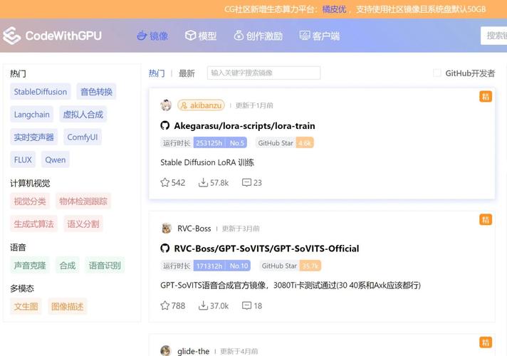507x356 pixels.
Task: Select the 物体检测跟踪 tag
Action: (x=83, y=201)
